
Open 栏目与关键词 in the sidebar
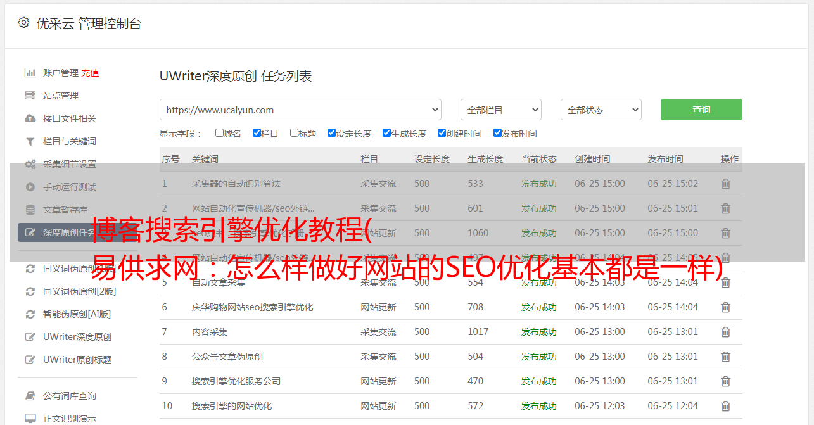tap(70, 141)
